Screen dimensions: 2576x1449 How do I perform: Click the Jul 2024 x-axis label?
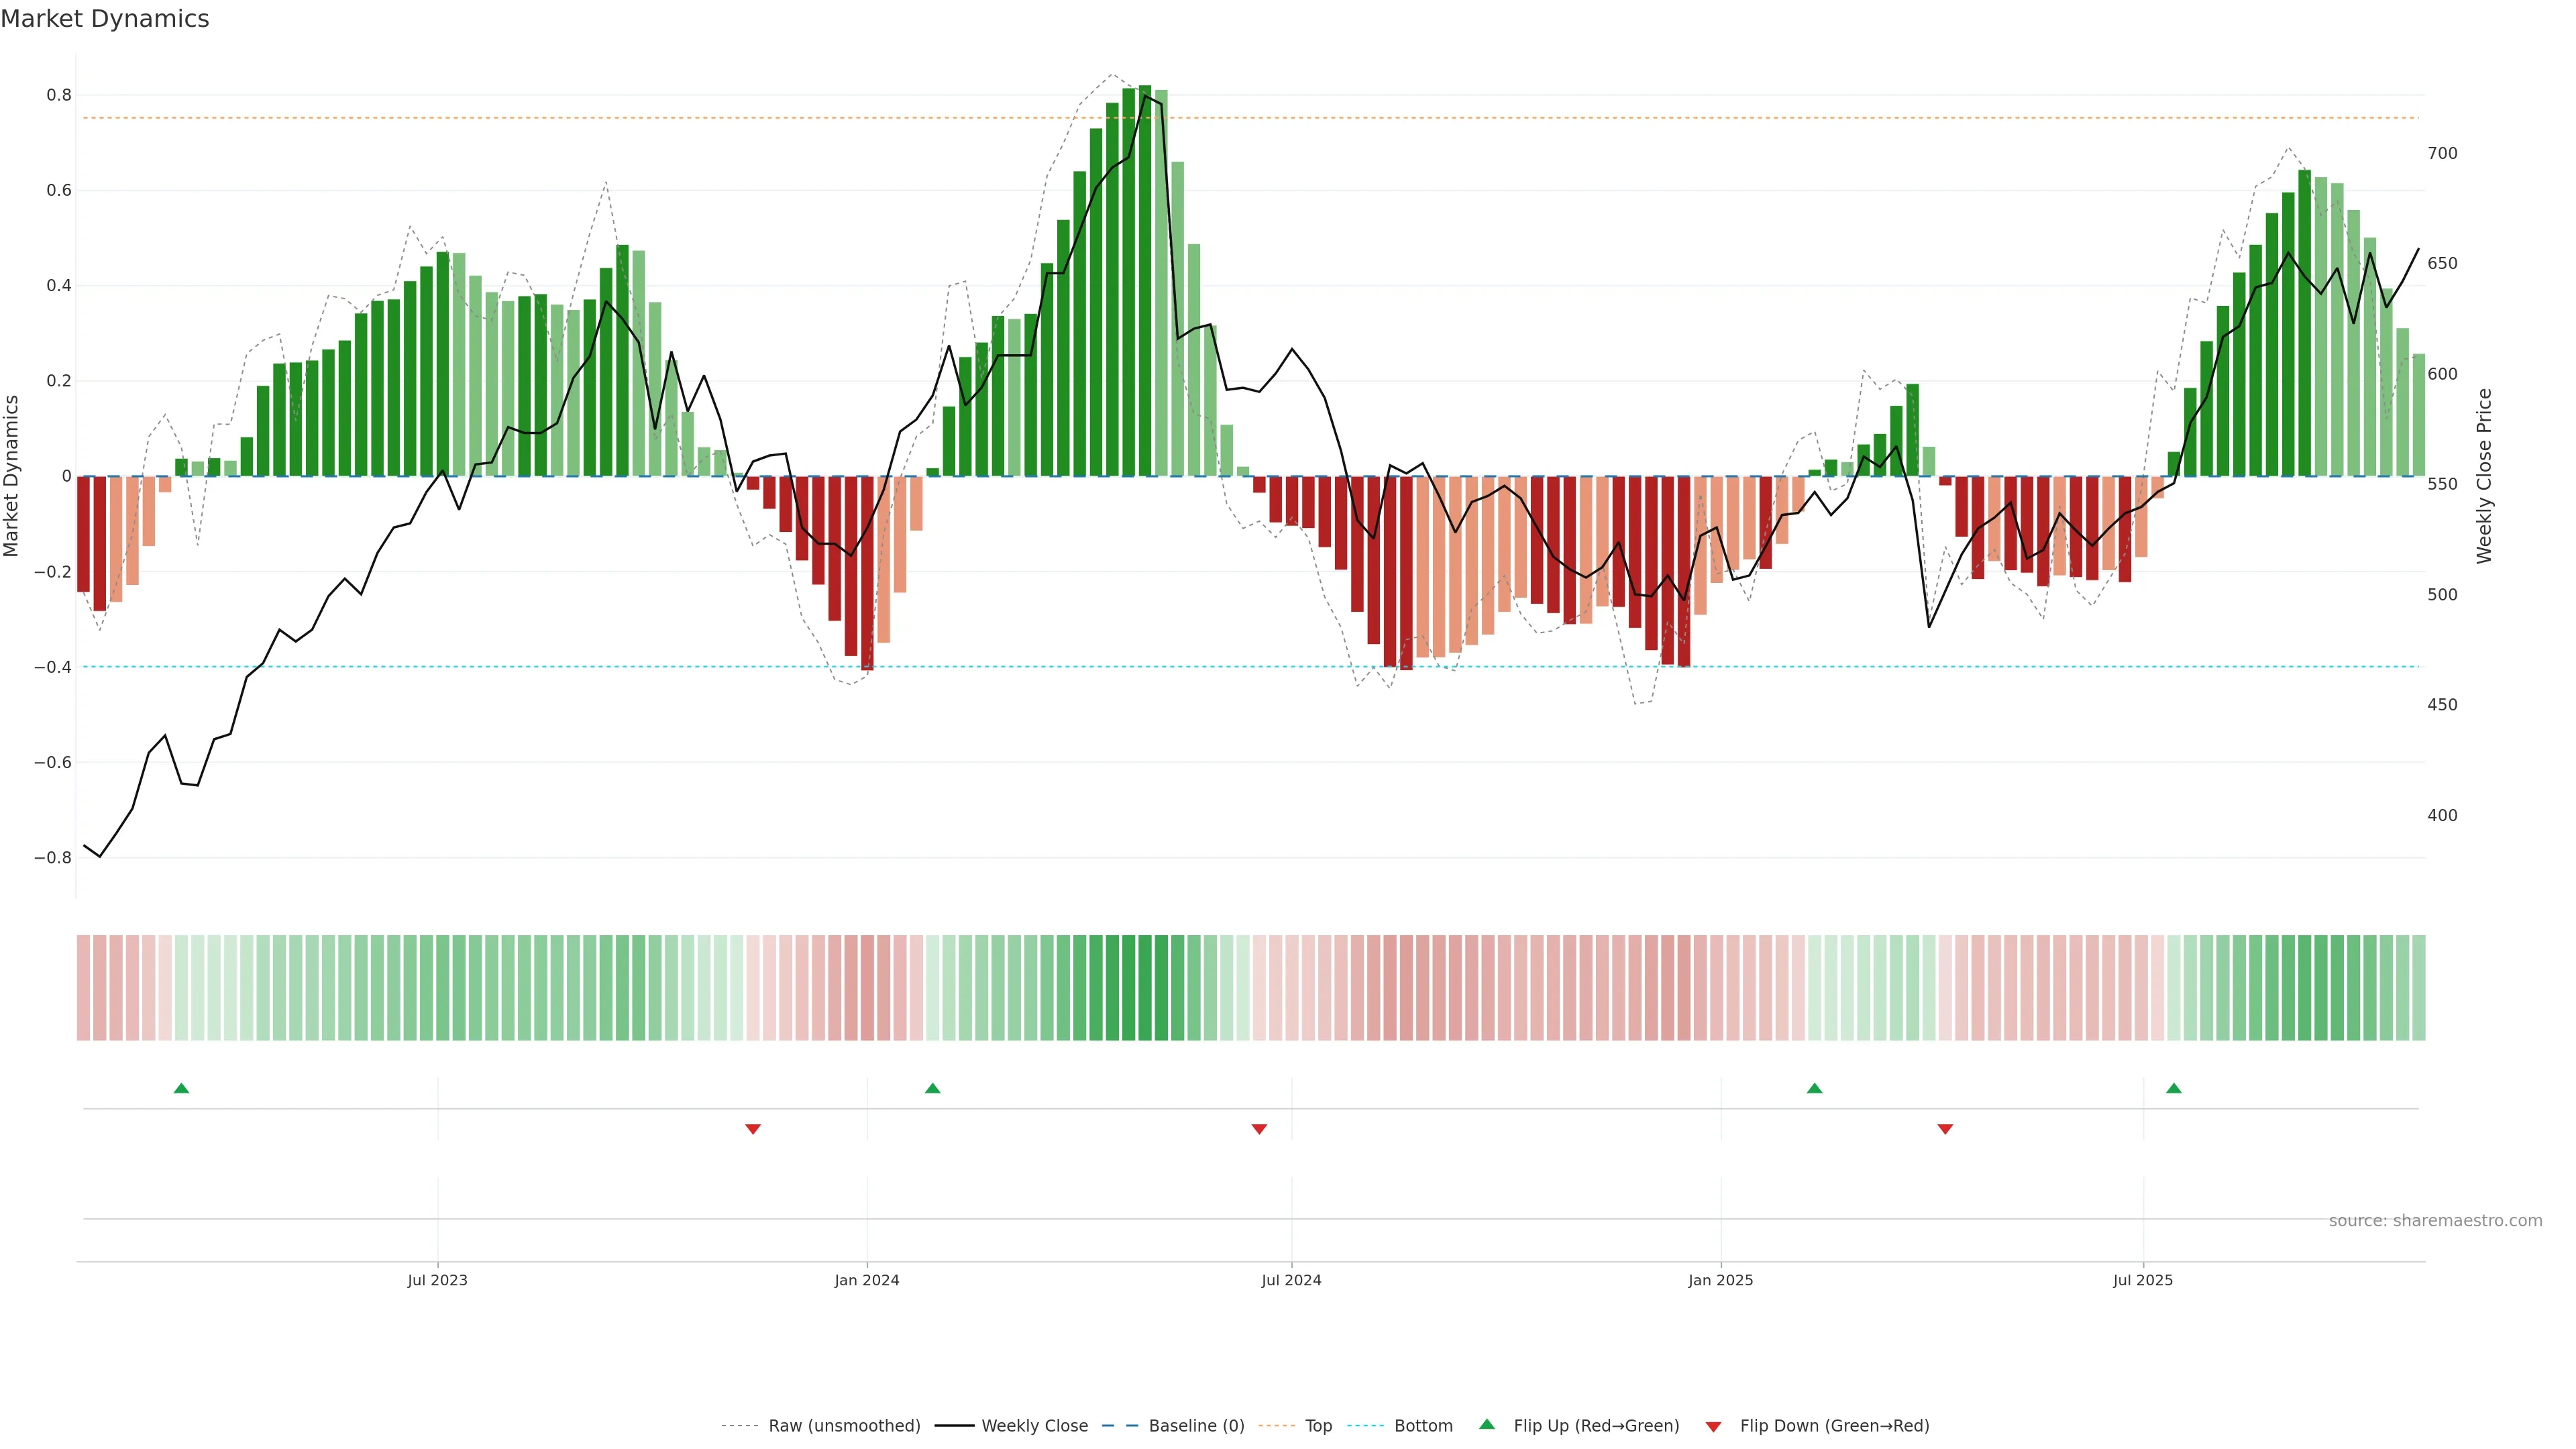tap(1291, 1280)
